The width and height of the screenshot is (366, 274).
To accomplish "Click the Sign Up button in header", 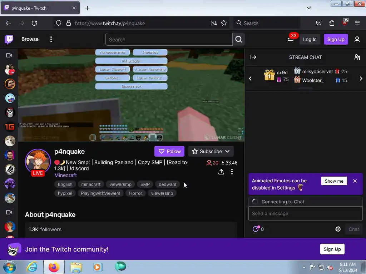I will coord(336,39).
